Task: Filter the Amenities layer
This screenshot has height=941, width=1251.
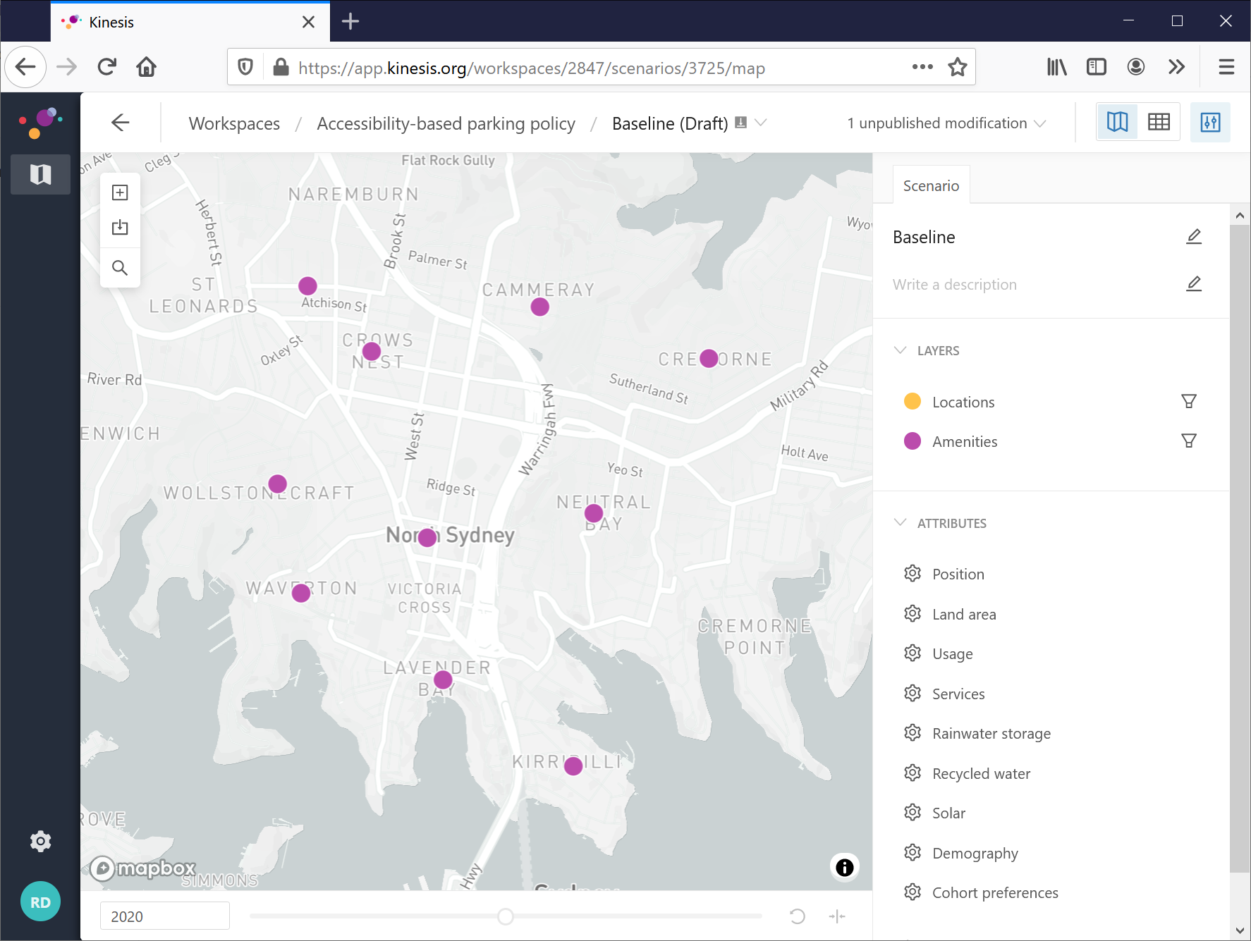Action: point(1189,441)
